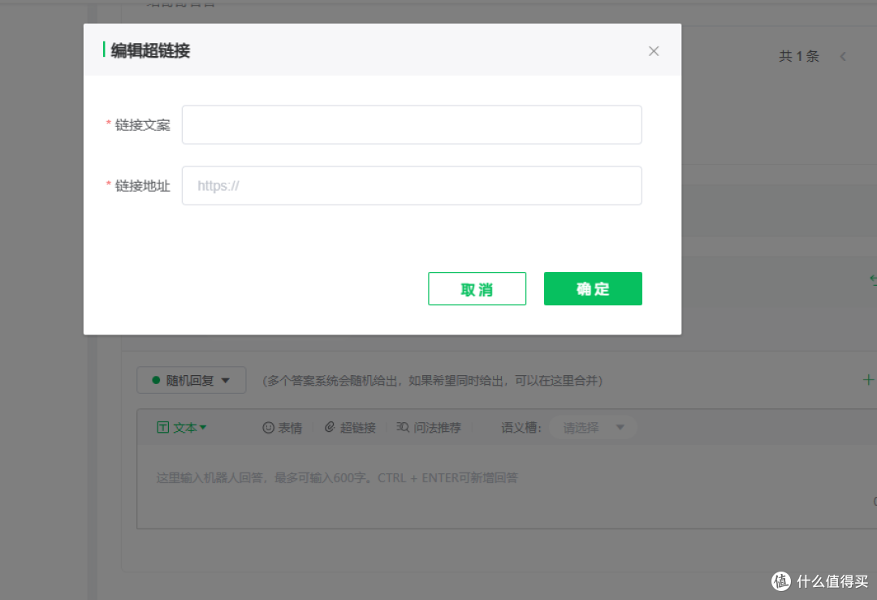
Task: Click the robot answer text area
Action: (506, 486)
